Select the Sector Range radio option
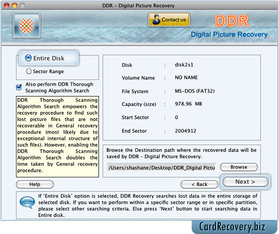This screenshot has height=234, width=279. pos(29,71)
